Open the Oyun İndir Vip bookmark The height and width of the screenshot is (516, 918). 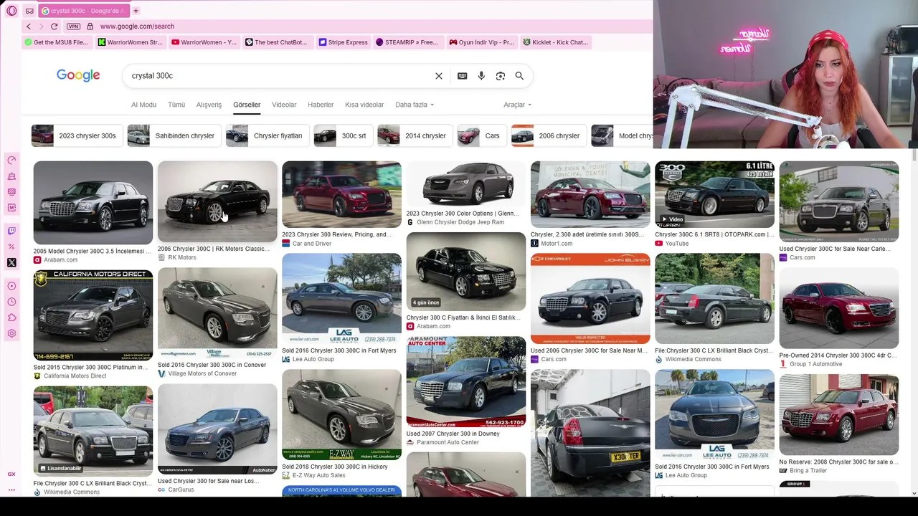click(x=482, y=42)
